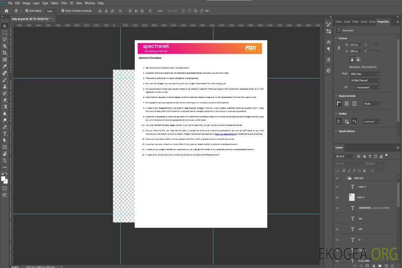Hide Layer 3 visibility eye
Viewport: 402px width, 268px height.
coord(337,198)
